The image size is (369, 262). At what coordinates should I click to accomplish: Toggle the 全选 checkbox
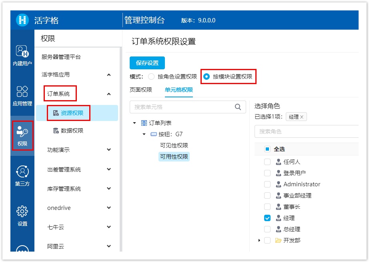click(267, 149)
